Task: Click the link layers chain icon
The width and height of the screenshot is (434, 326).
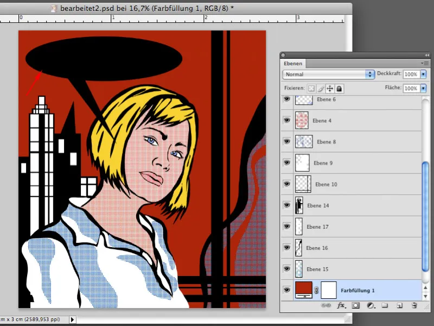Action: (326, 305)
